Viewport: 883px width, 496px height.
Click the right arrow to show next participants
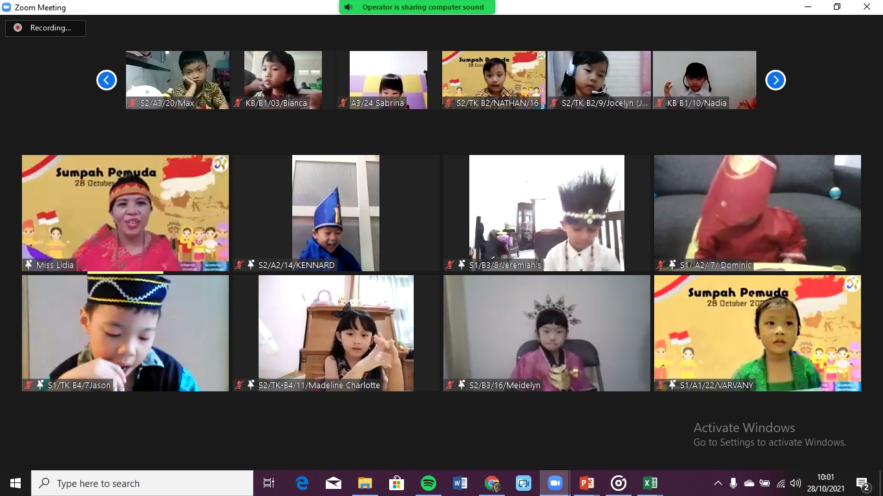click(x=775, y=80)
